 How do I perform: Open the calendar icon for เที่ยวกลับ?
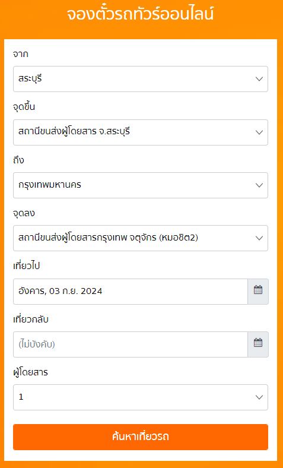click(258, 344)
